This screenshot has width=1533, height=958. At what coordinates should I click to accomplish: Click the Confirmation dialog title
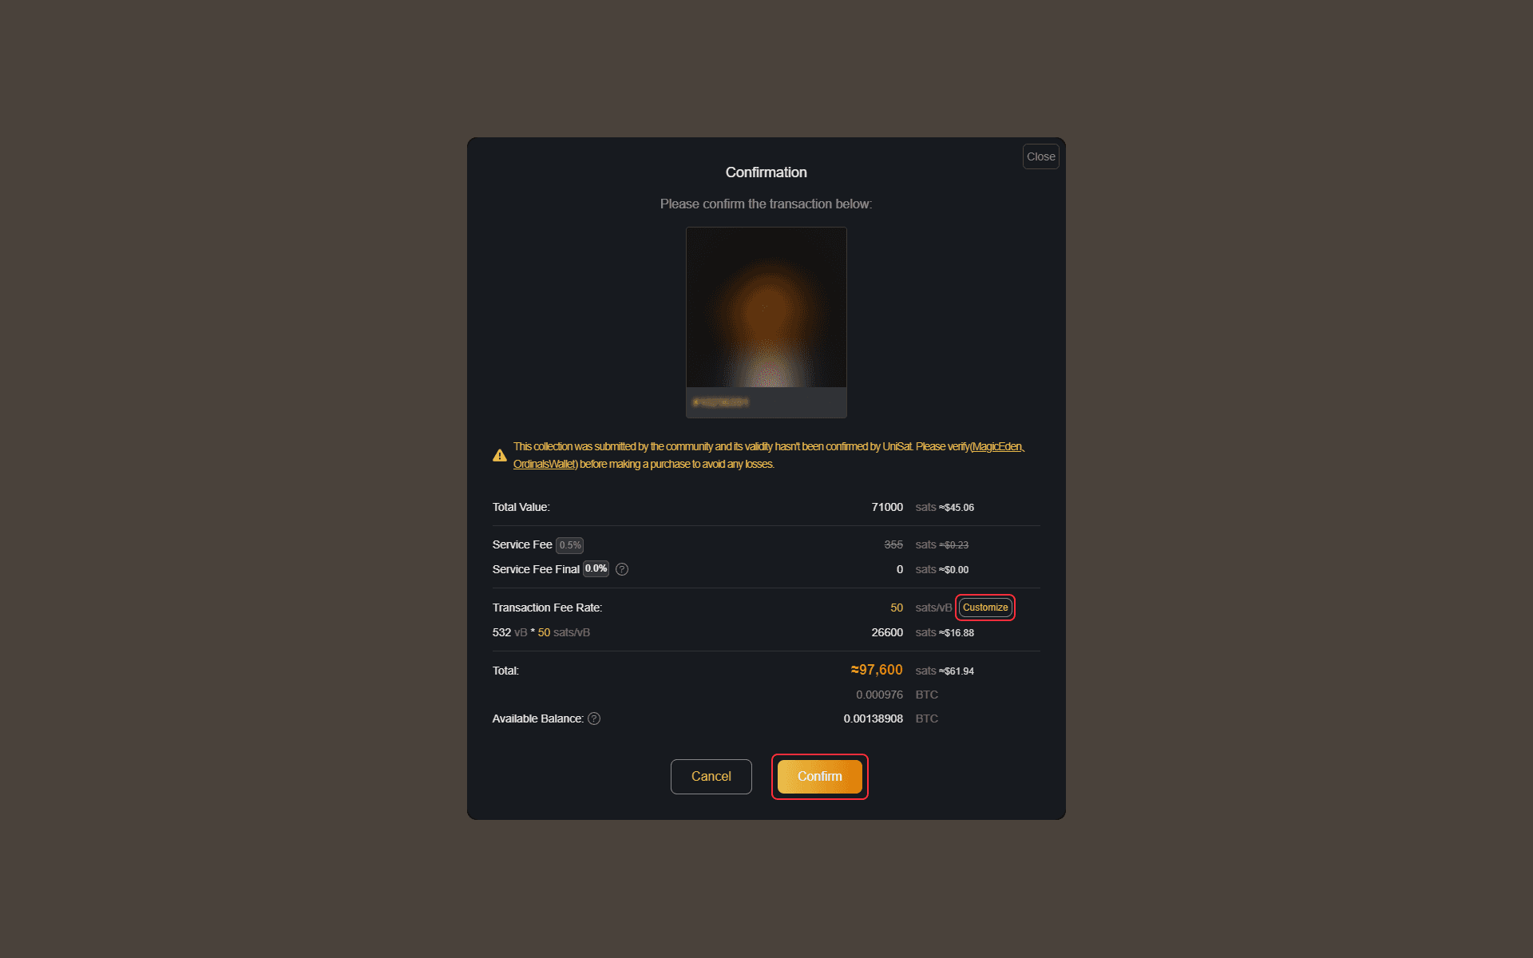pos(766,172)
